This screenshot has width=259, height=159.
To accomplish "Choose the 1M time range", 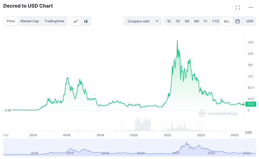I will 187,21.
